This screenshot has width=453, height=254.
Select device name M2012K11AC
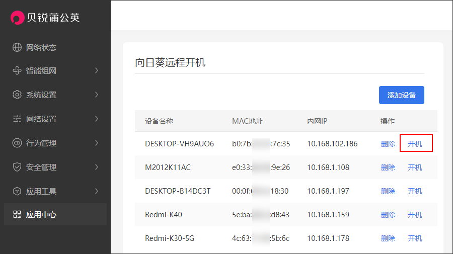tap(168, 167)
